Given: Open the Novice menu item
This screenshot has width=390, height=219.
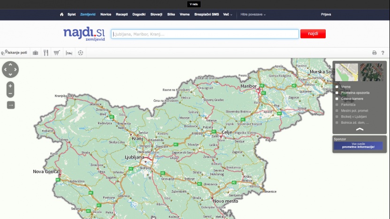Looking at the screenshot, I should tap(106, 15).
